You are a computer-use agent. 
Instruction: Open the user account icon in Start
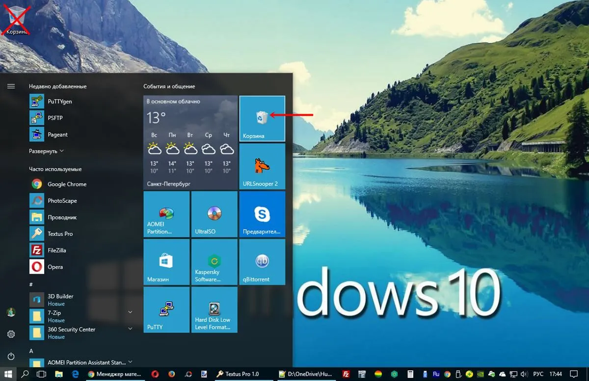point(11,312)
